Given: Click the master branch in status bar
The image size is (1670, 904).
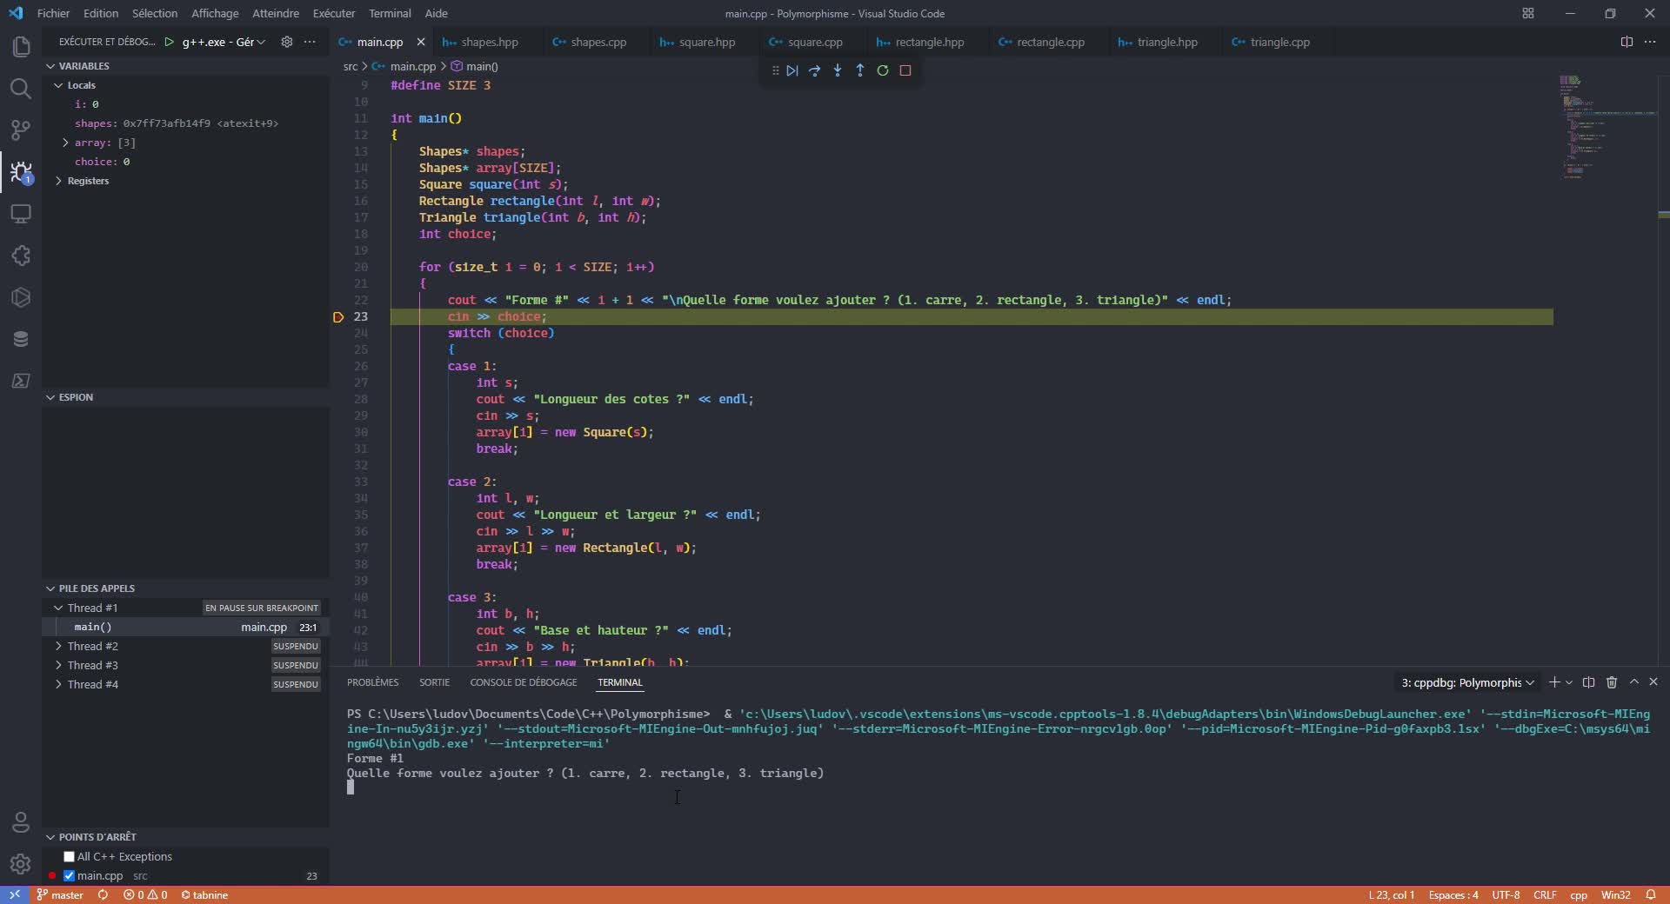Looking at the screenshot, I should point(59,894).
